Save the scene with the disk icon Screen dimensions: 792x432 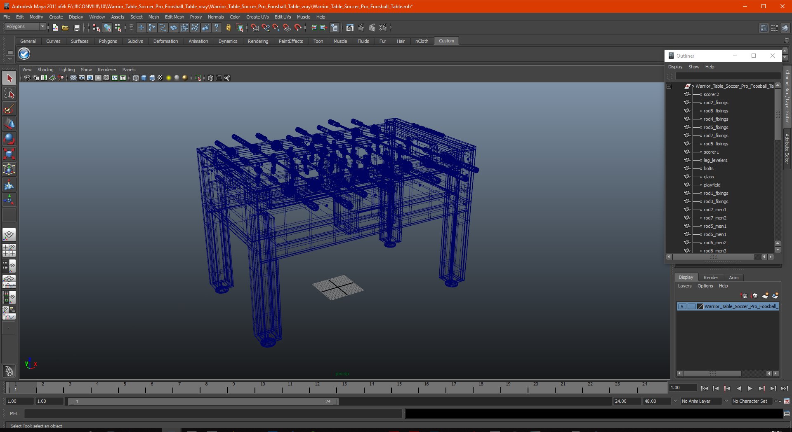click(76, 28)
